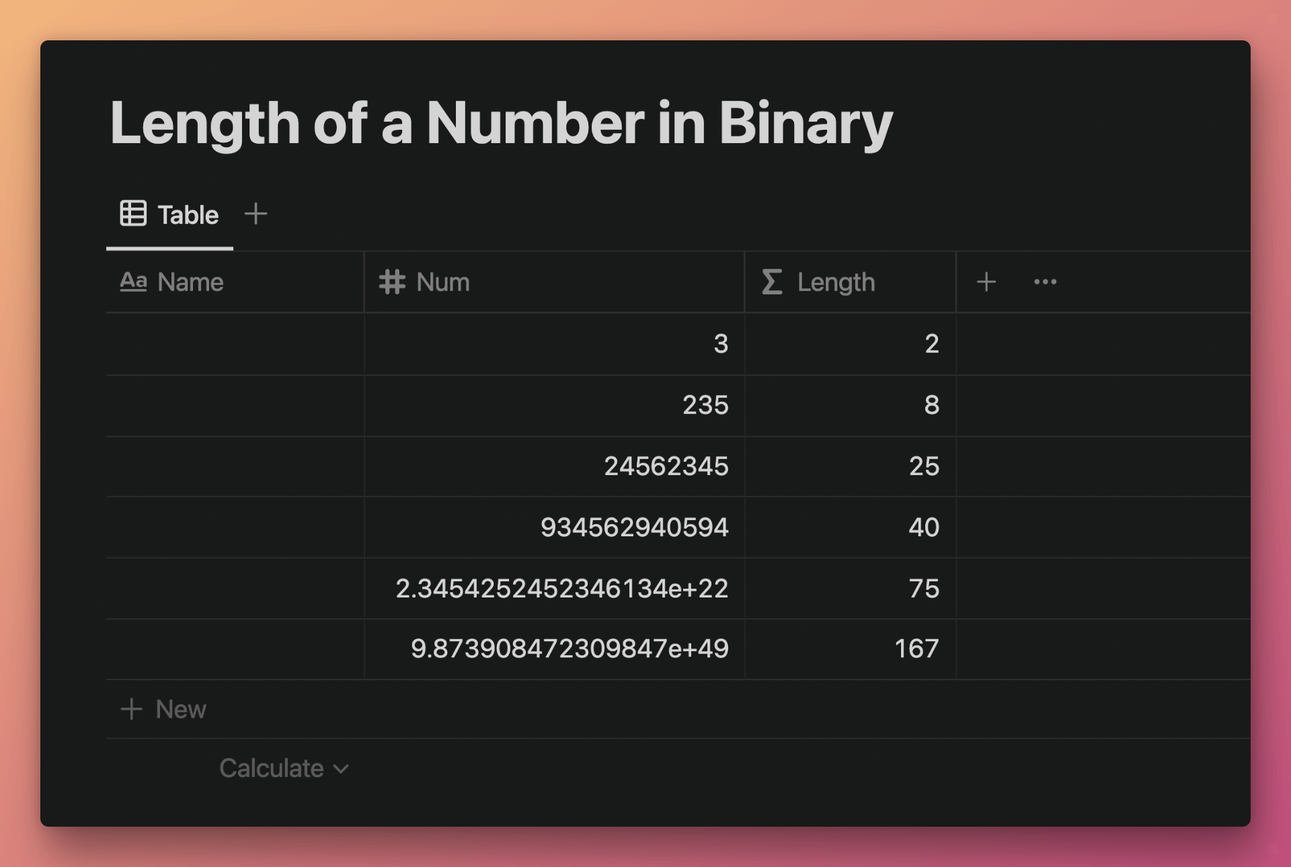Click the hash icon in the Num header
The image size is (1291, 867).
pyautogui.click(x=392, y=282)
